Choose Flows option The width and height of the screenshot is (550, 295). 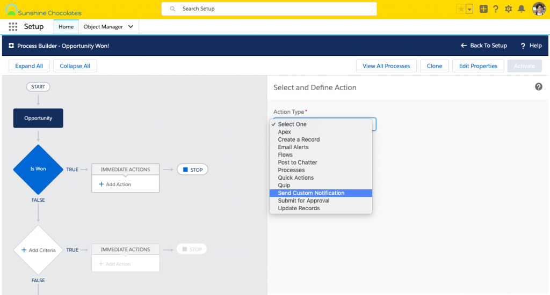(321, 155)
